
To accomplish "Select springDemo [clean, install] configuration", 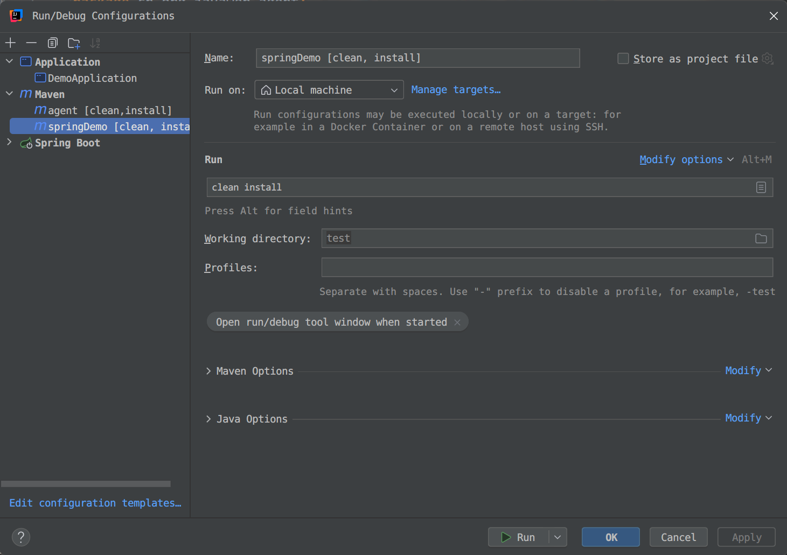I will [x=100, y=127].
